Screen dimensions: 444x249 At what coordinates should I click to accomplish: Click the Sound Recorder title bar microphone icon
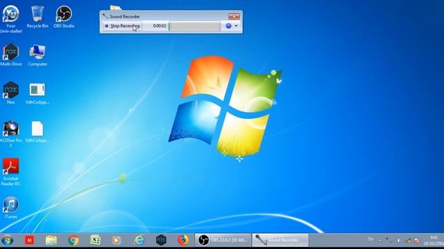[105, 17]
